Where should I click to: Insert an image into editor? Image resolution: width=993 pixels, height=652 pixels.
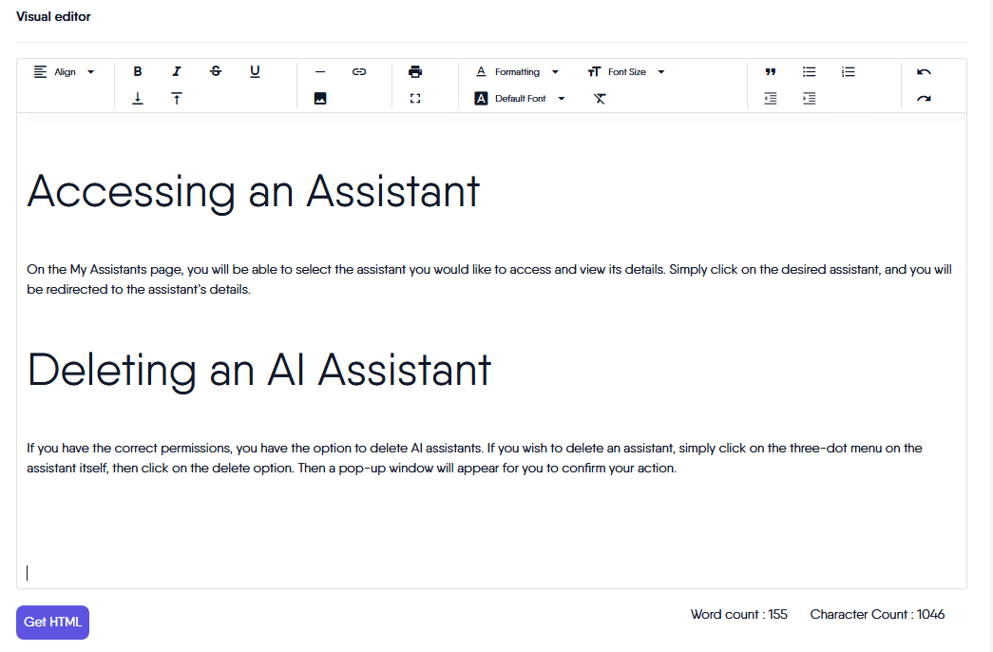[320, 98]
